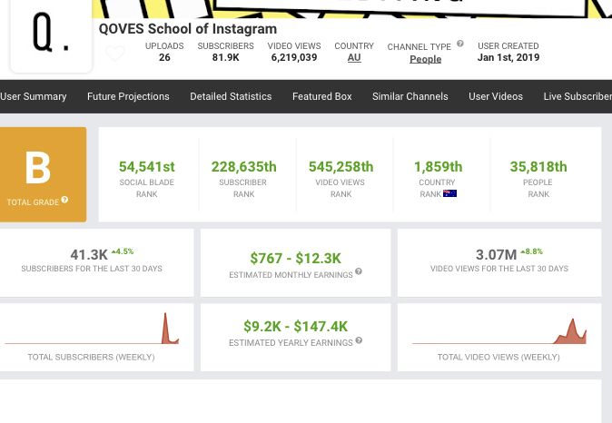Follow the AU country link
The width and height of the screenshot is (612, 423).
[x=354, y=58]
